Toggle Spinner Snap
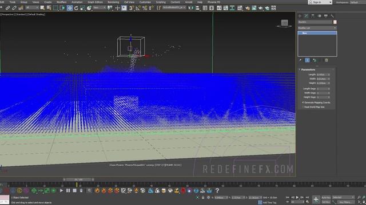Screen dimensions: 366x205 click(x=151, y=8)
